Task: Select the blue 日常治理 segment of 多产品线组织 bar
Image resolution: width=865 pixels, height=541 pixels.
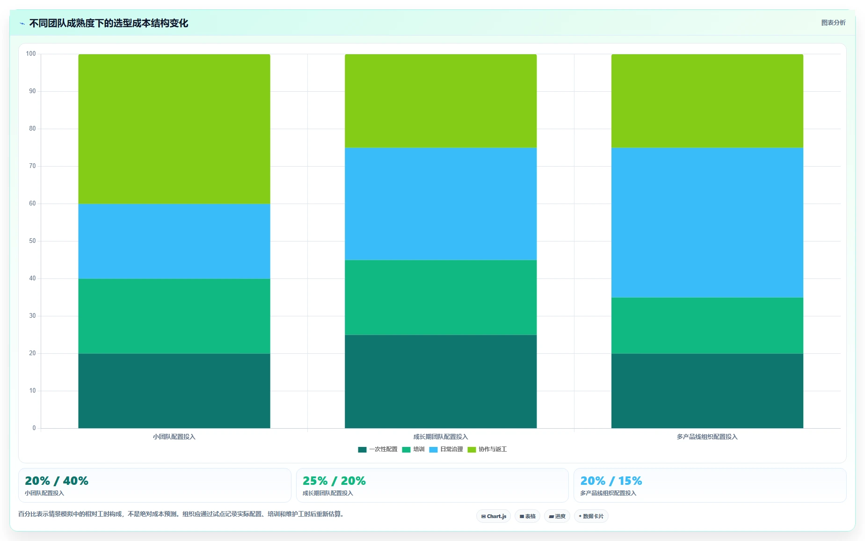Action: pyautogui.click(x=707, y=222)
